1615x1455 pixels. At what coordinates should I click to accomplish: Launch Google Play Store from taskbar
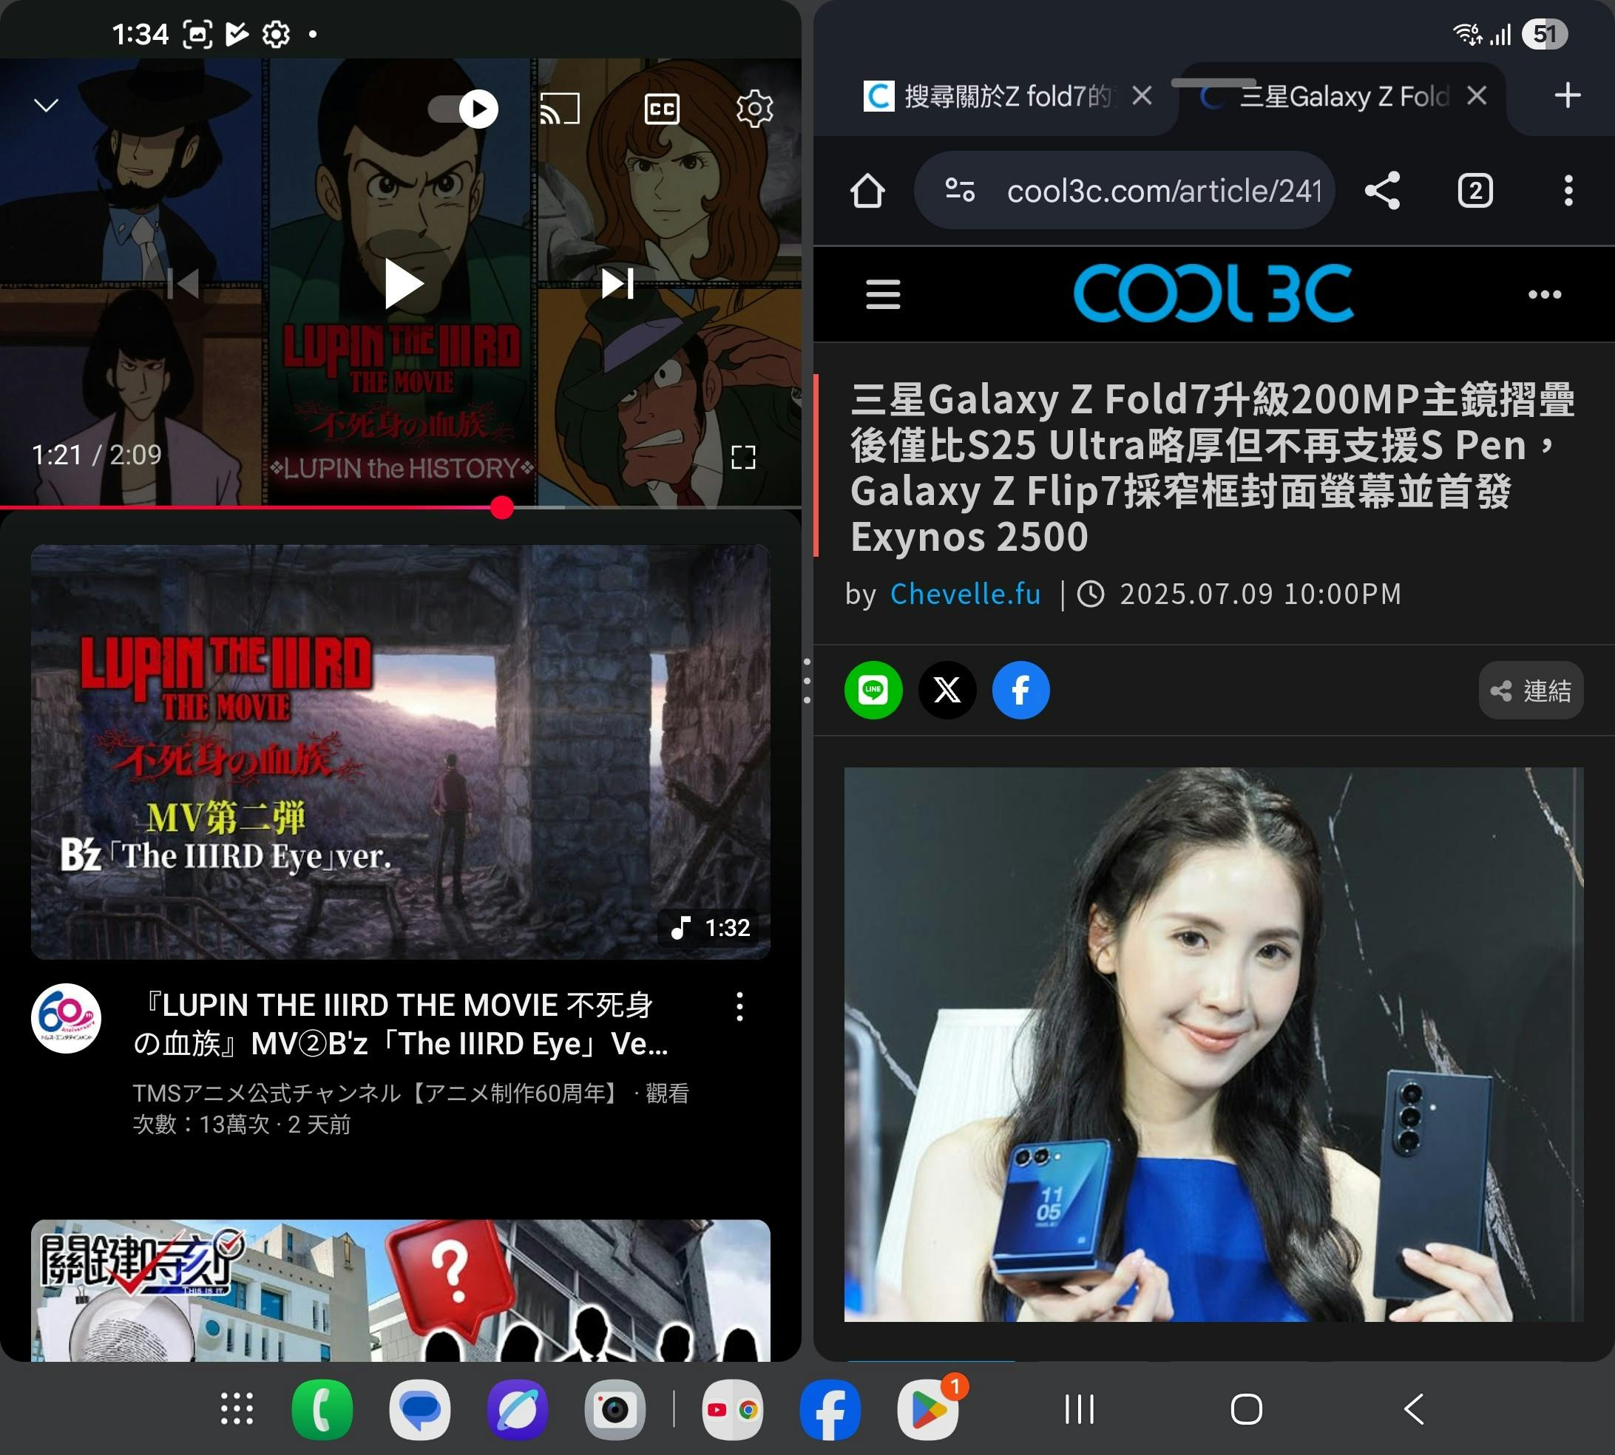point(927,1408)
